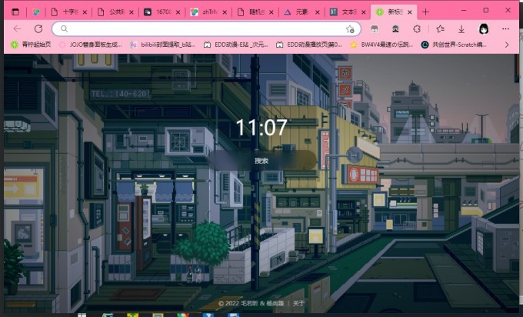Open the tab actions menu icon
The width and height of the screenshot is (523, 317).
click(15, 12)
